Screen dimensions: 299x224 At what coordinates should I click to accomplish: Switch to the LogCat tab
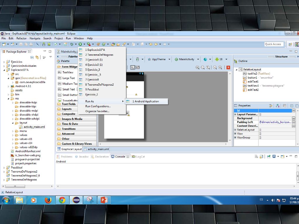(x=139, y=157)
